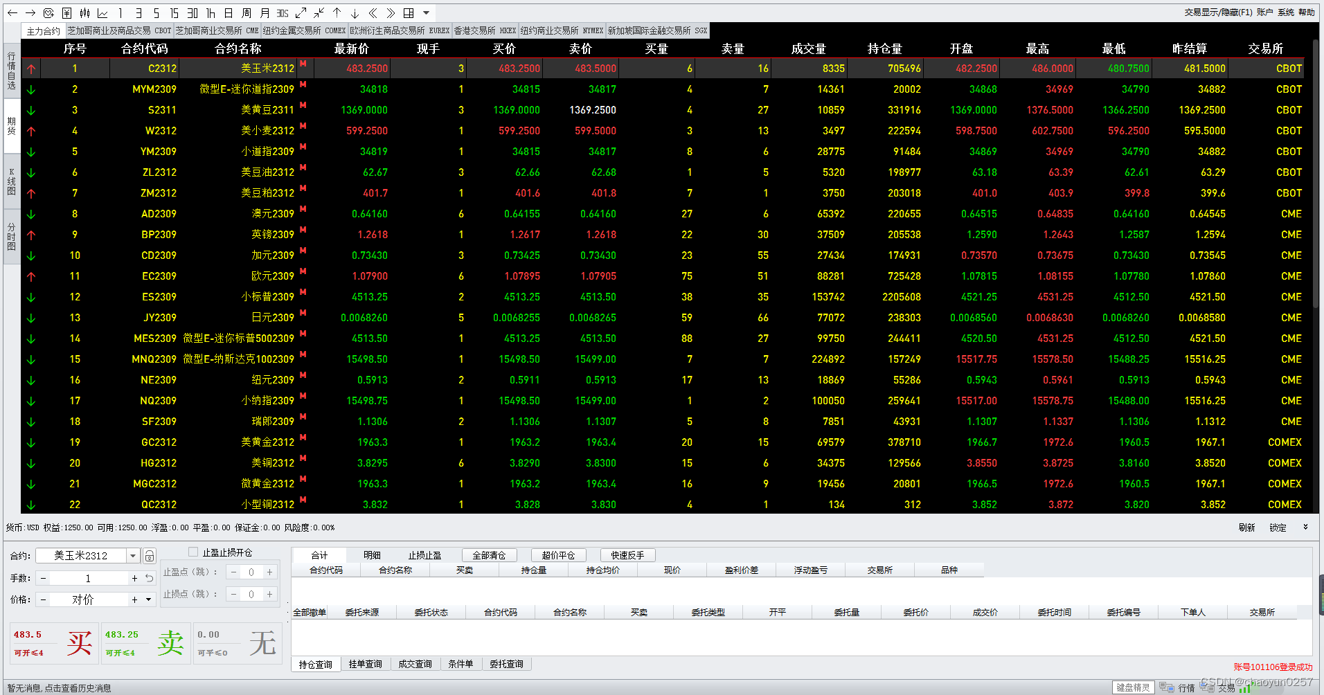Click the forward arrow in toolbar

point(30,12)
